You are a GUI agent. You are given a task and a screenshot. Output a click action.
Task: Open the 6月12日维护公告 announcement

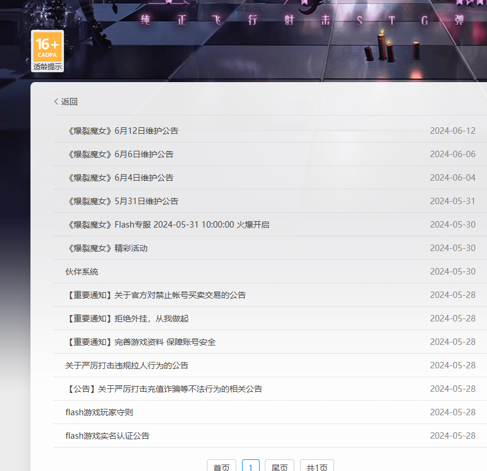point(122,131)
